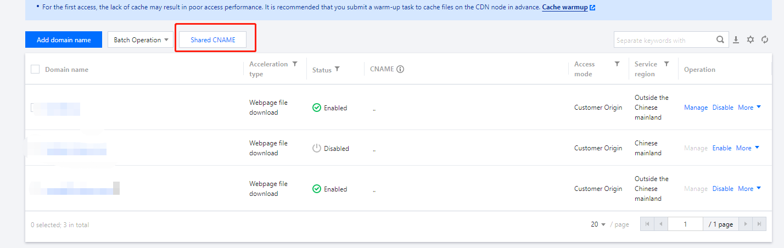Click the search magnifier icon
Screen dimensions: 784x248
[720, 40]
